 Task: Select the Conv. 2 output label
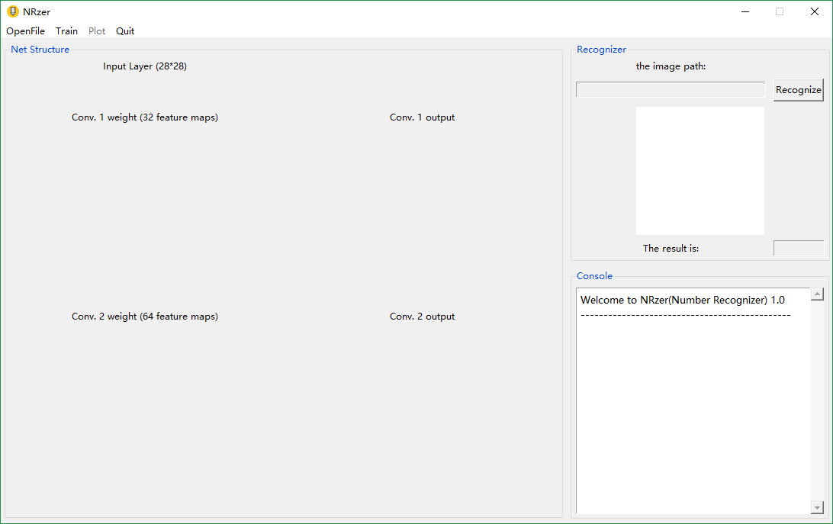pos(422,317)
